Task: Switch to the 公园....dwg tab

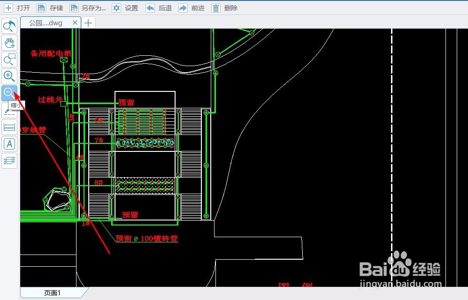Action: point(46,23)
